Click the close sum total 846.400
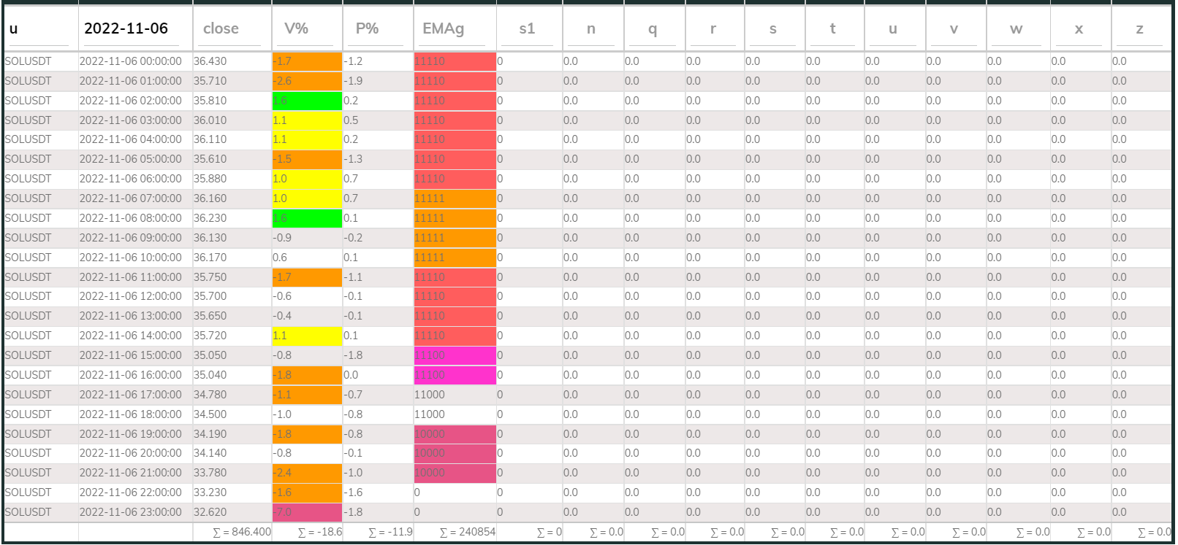The image size is (1178, 545). 242,532
